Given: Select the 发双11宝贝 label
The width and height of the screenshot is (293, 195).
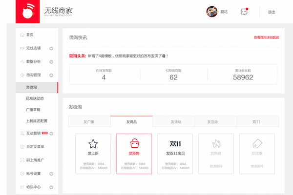Looking at the screenshot, I should pyautogui.click(x=175, y=154).
